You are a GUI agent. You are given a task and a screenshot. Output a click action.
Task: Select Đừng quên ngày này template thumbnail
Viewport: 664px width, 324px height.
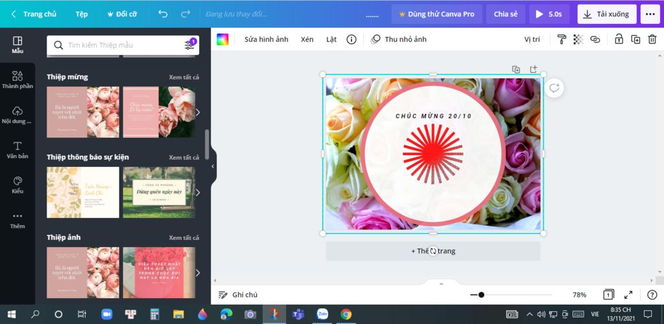[159, 192]
